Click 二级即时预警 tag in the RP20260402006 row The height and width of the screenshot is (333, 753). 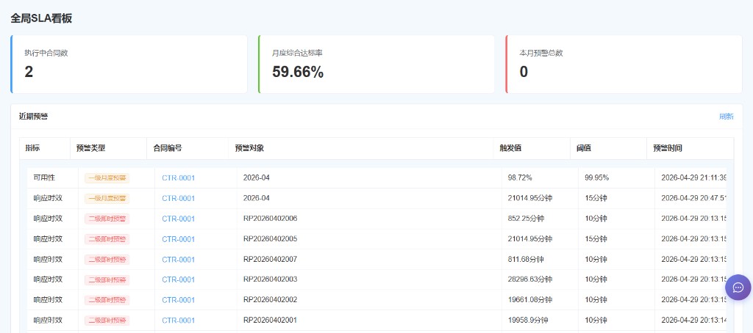[107, 219]
